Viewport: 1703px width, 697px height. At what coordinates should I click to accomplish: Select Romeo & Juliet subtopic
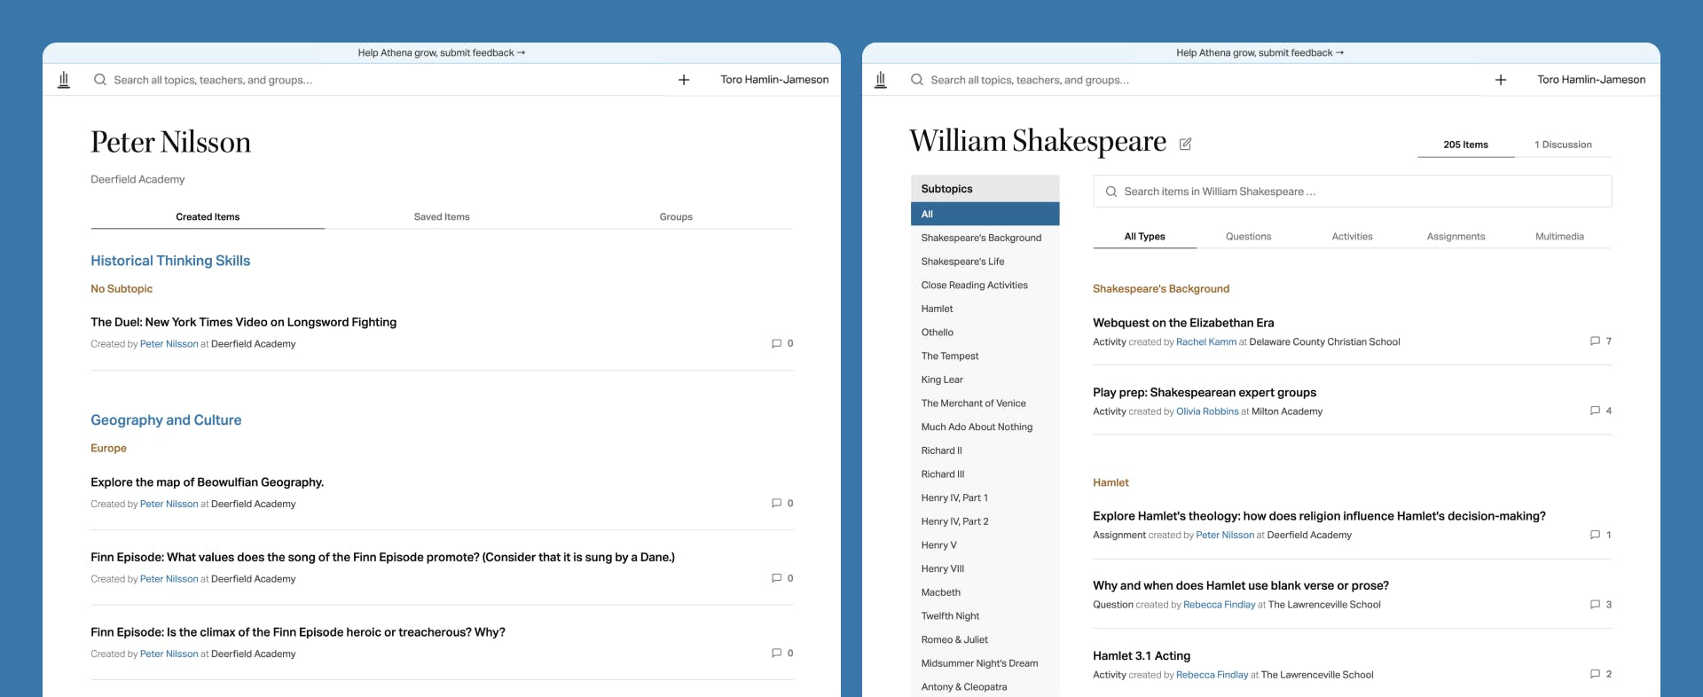click(x=985, y=639)
